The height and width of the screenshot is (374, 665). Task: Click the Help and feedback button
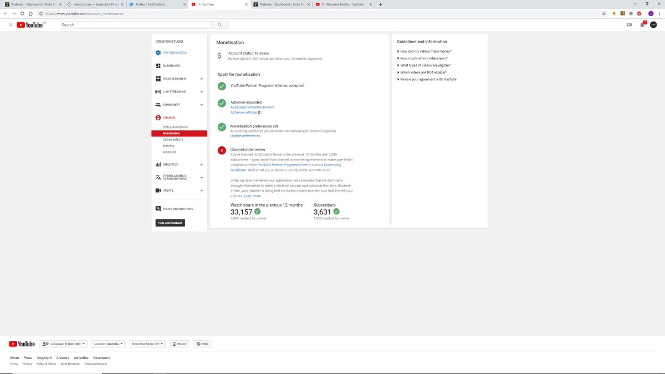coord(170,223)
